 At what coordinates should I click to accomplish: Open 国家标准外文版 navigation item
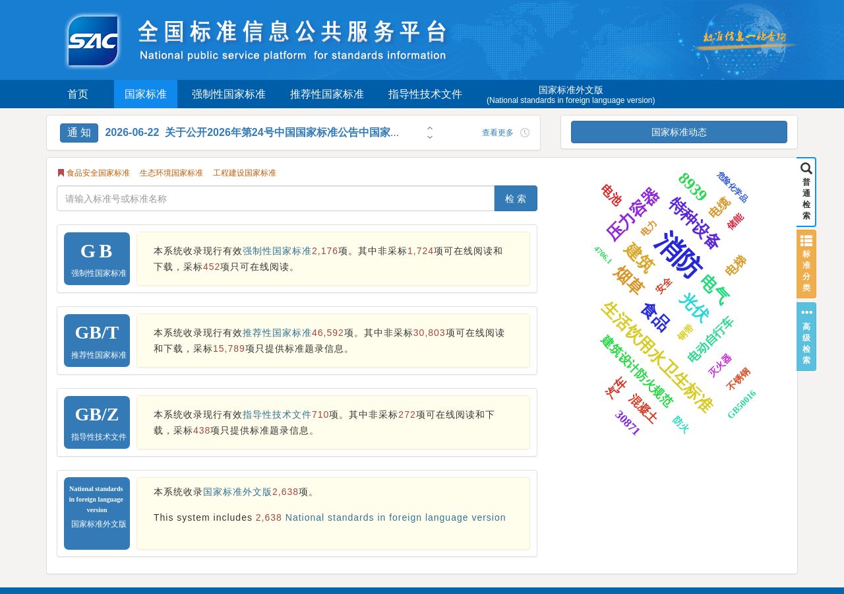click(571, 94)
